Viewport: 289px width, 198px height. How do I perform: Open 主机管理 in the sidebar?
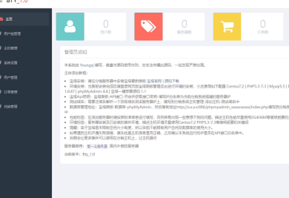click(x=10, y=48)
